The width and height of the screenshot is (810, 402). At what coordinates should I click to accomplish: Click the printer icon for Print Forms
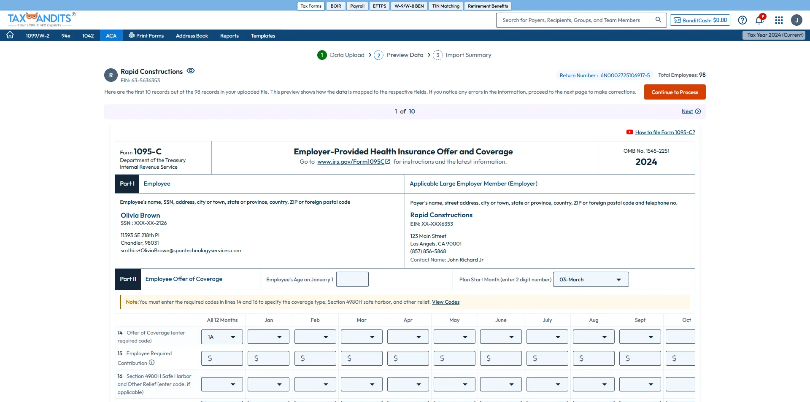tap(132, 35)
